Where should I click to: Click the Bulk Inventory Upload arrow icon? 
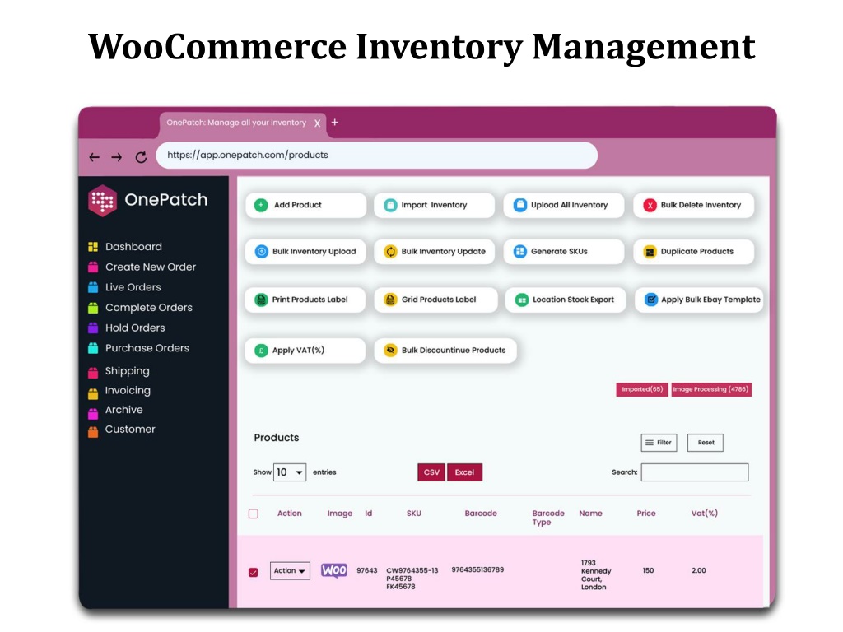261,251
